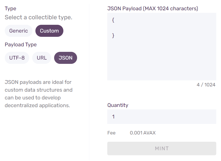Click the Quantity label
Viewport: 221px width, 161px height.
point(118,105)
